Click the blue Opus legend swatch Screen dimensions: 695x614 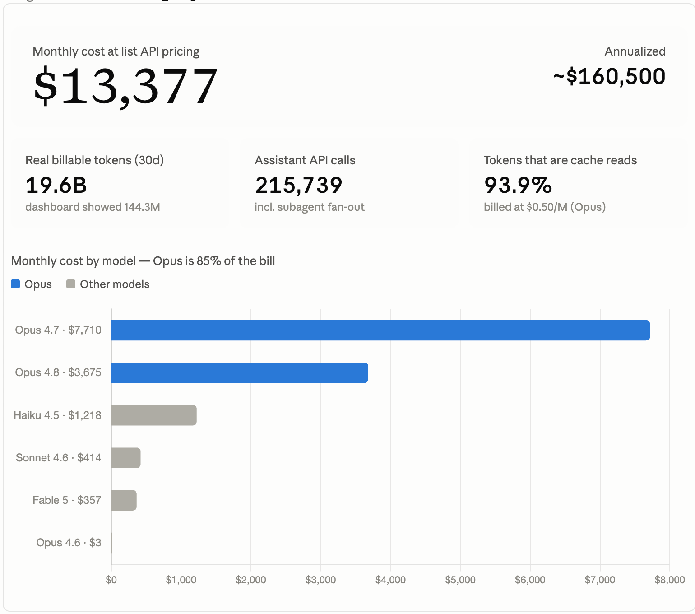(x=15, y=284)
